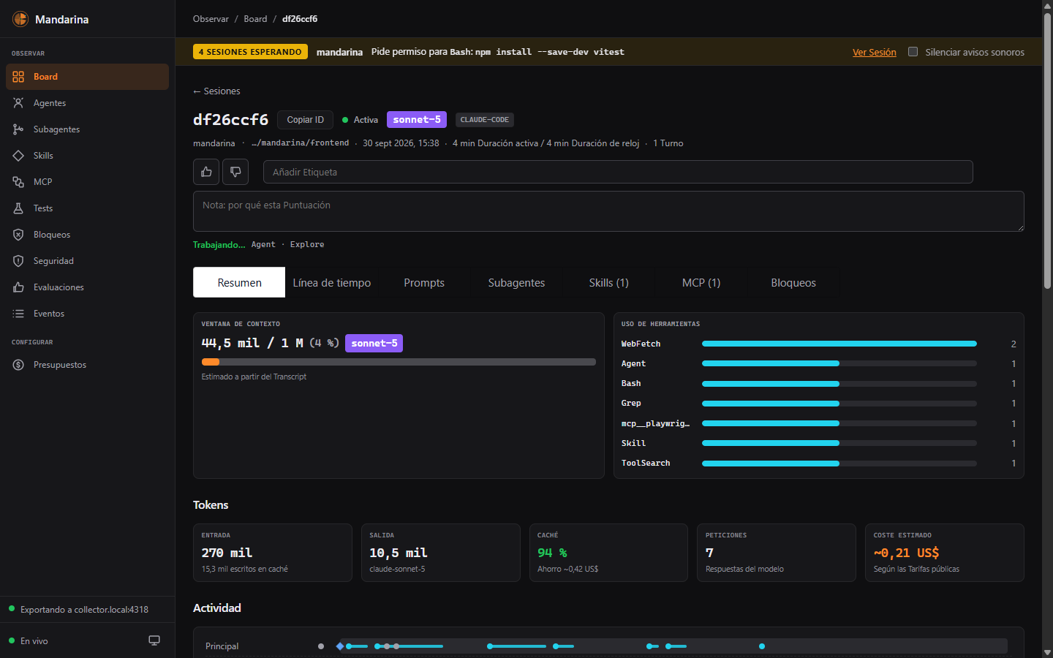Open MCP via its sidebar icon
This screenshot has width=1053, height=658.
click(18, 182)
